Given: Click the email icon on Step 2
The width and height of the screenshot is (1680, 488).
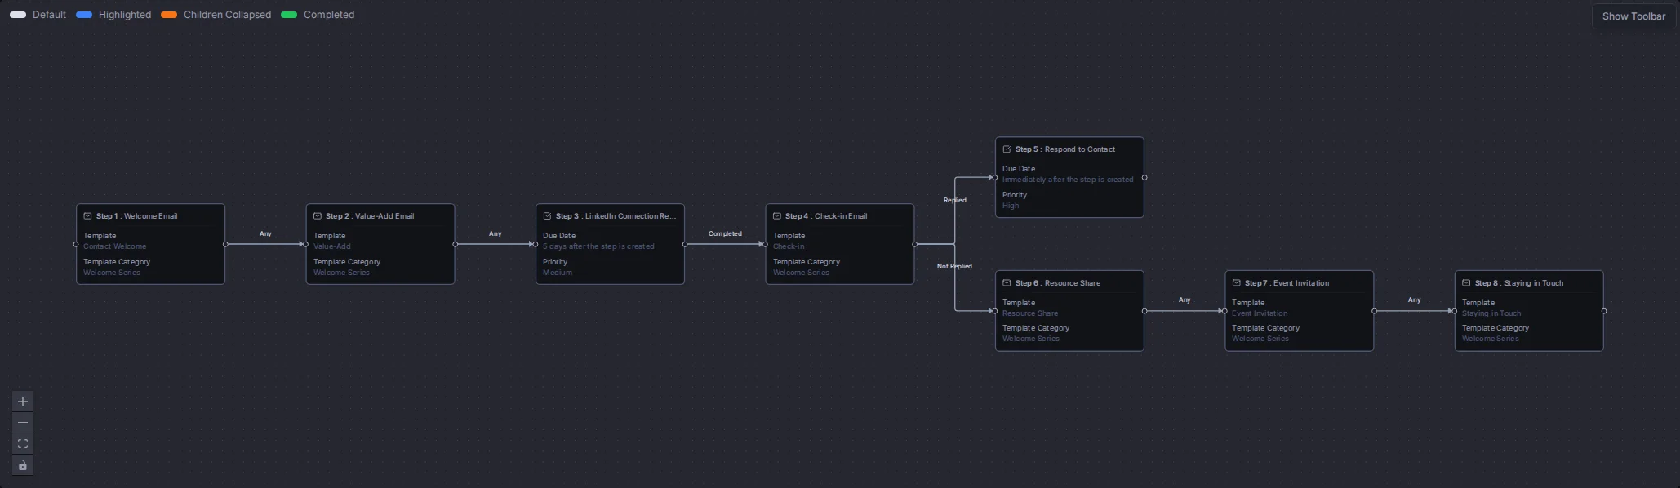Looking at the screenshot, I should [x=318, y=216].
